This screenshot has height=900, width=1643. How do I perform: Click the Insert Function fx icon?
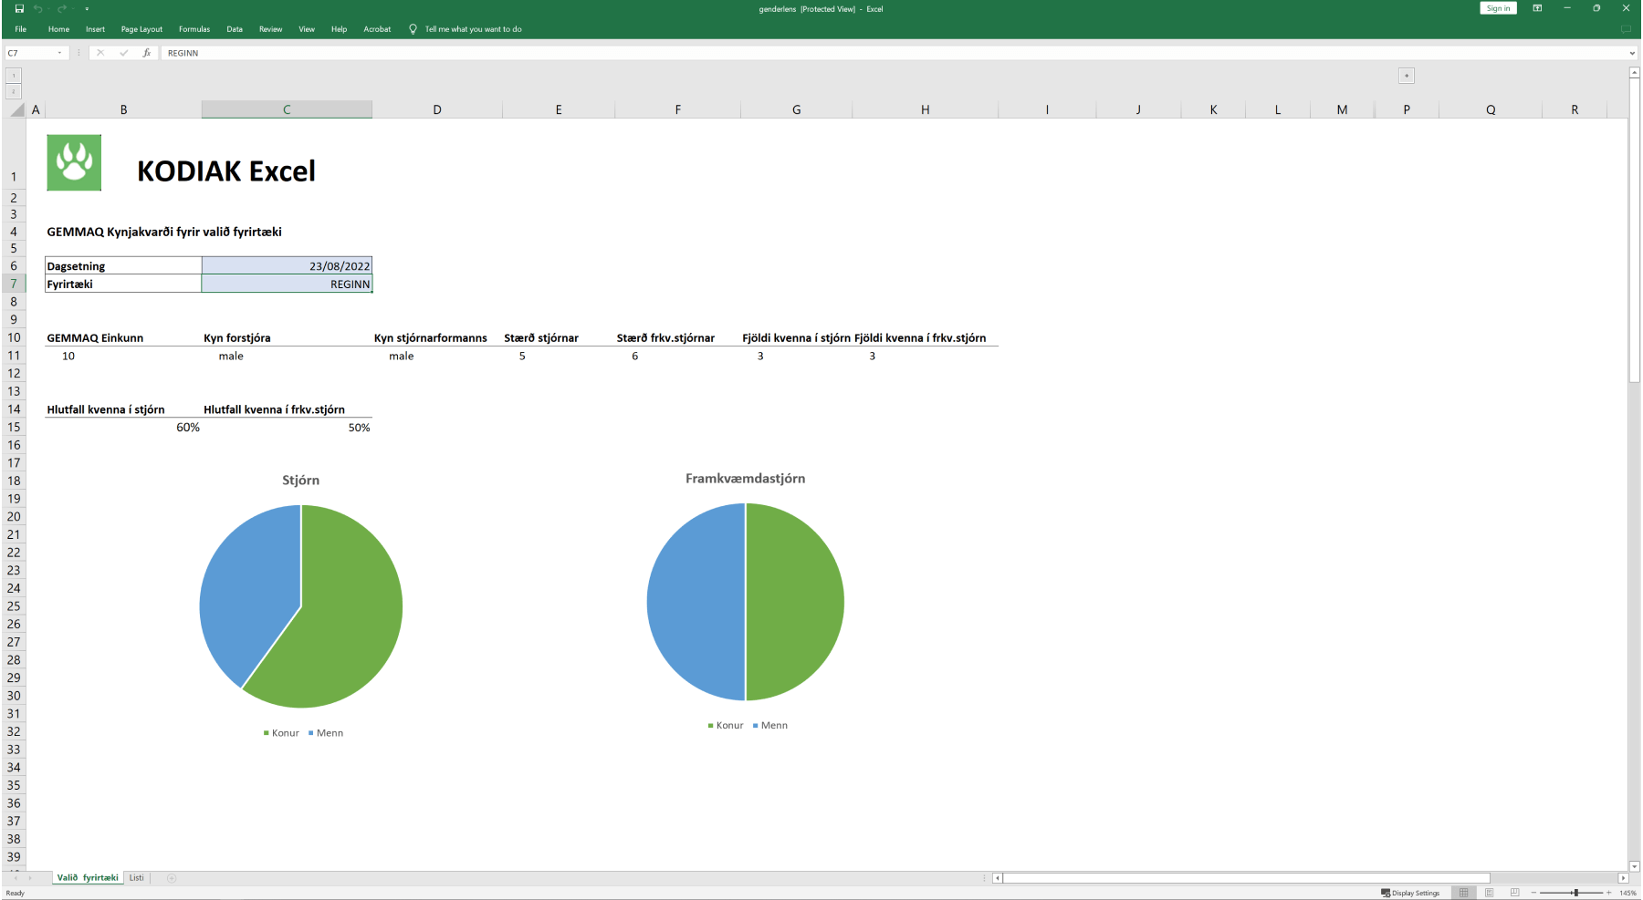(146, 53)
